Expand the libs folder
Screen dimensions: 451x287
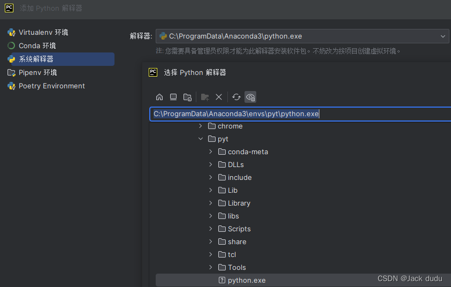(211, 216)
